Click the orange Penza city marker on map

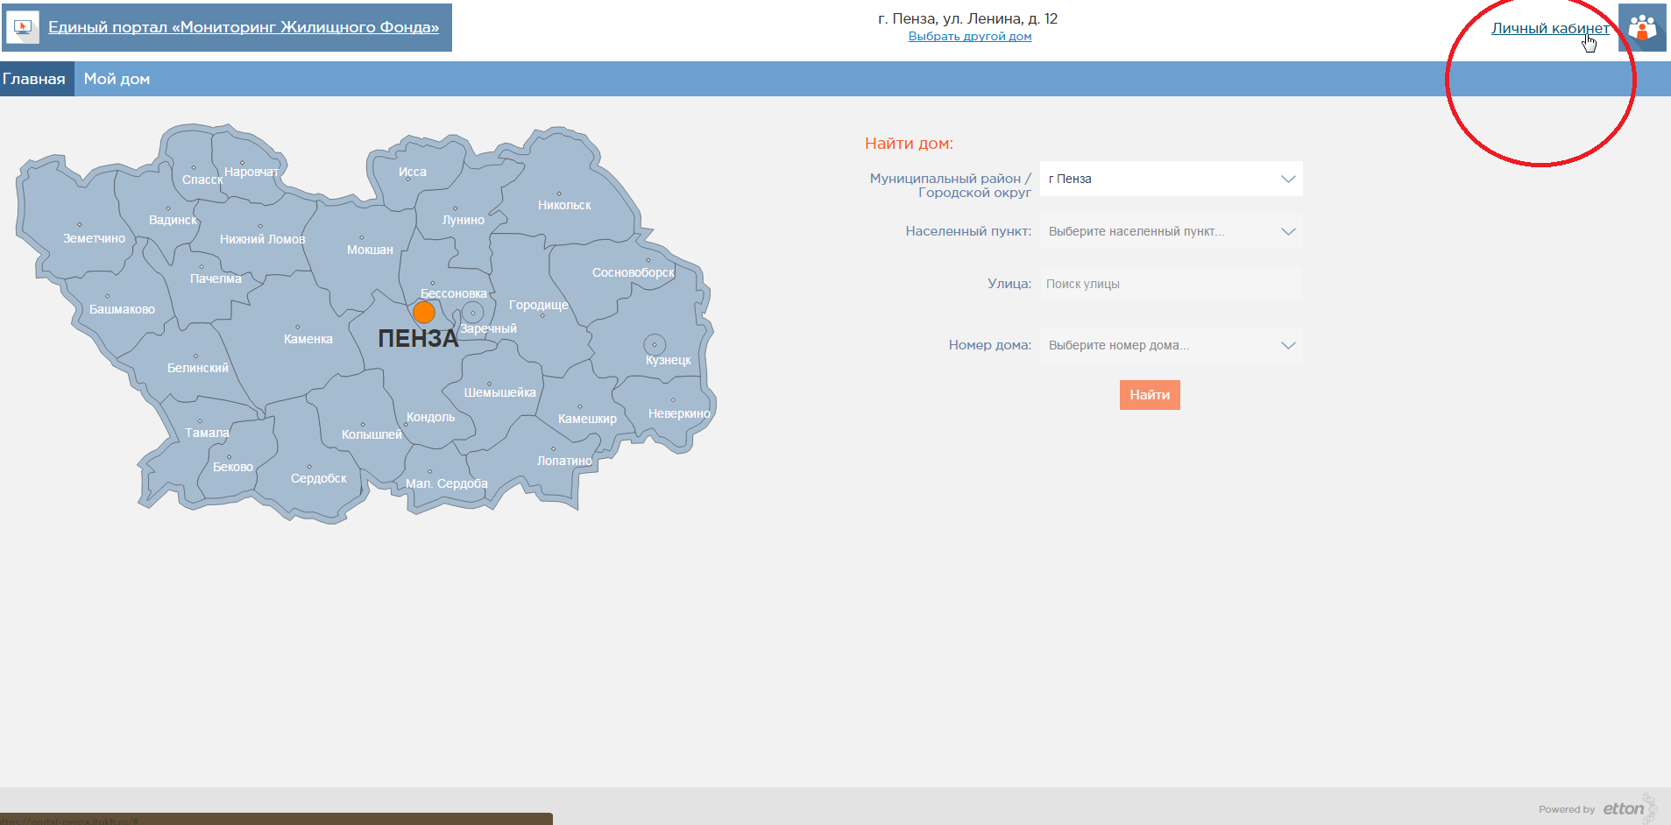pyautogui.click(x=424, y=313)
